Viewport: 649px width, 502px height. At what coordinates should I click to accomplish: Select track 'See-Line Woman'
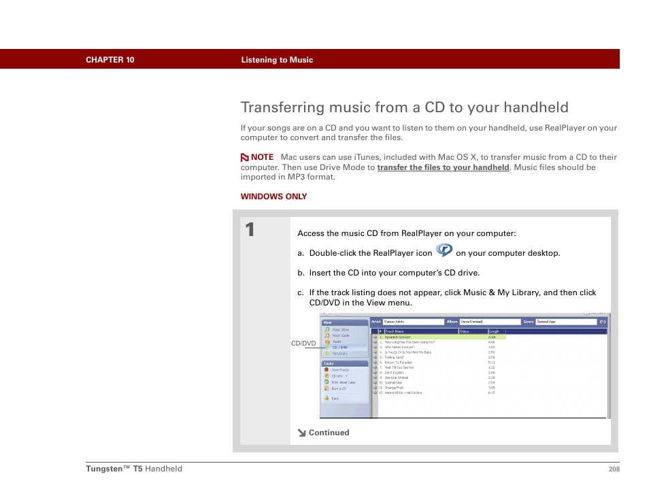(x=396, y=378)
